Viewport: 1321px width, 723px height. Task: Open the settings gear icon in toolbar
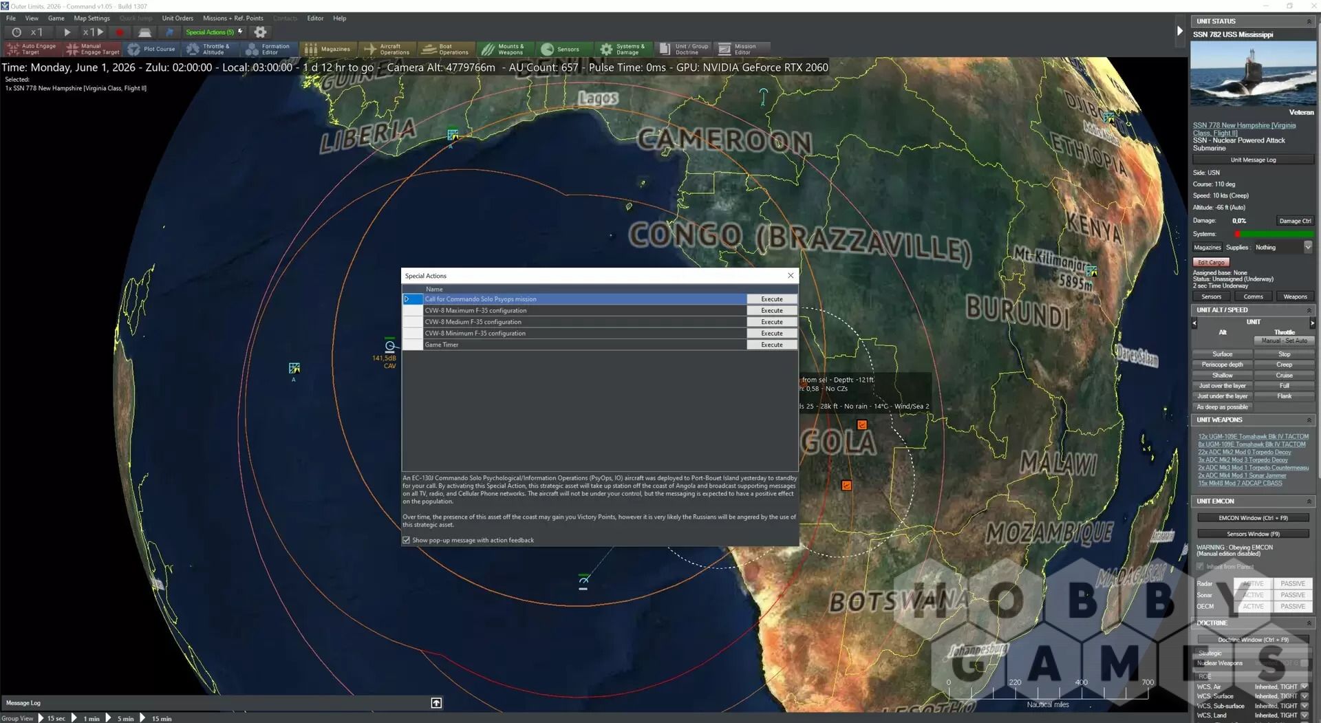(x=260, y=32)
